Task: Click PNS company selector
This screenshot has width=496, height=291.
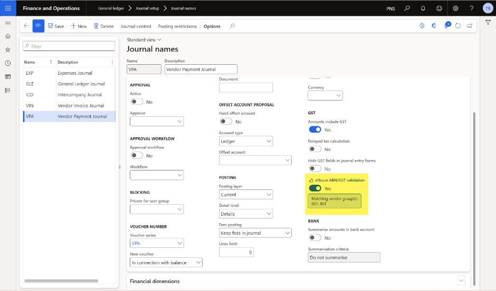Action: pyautogui.click(x=390, y=8)
